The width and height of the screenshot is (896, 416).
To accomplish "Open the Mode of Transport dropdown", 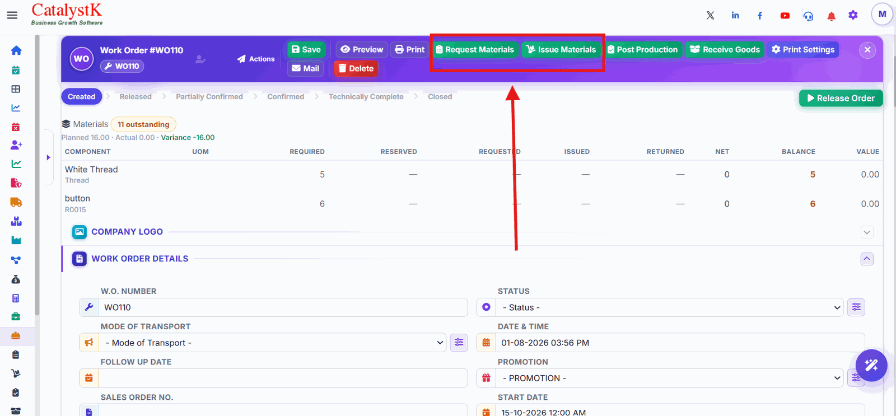I will tap(273, 343).
